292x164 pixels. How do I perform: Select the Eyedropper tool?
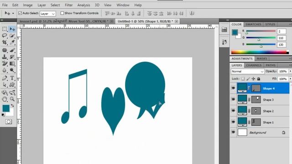(x=12, y=42)
